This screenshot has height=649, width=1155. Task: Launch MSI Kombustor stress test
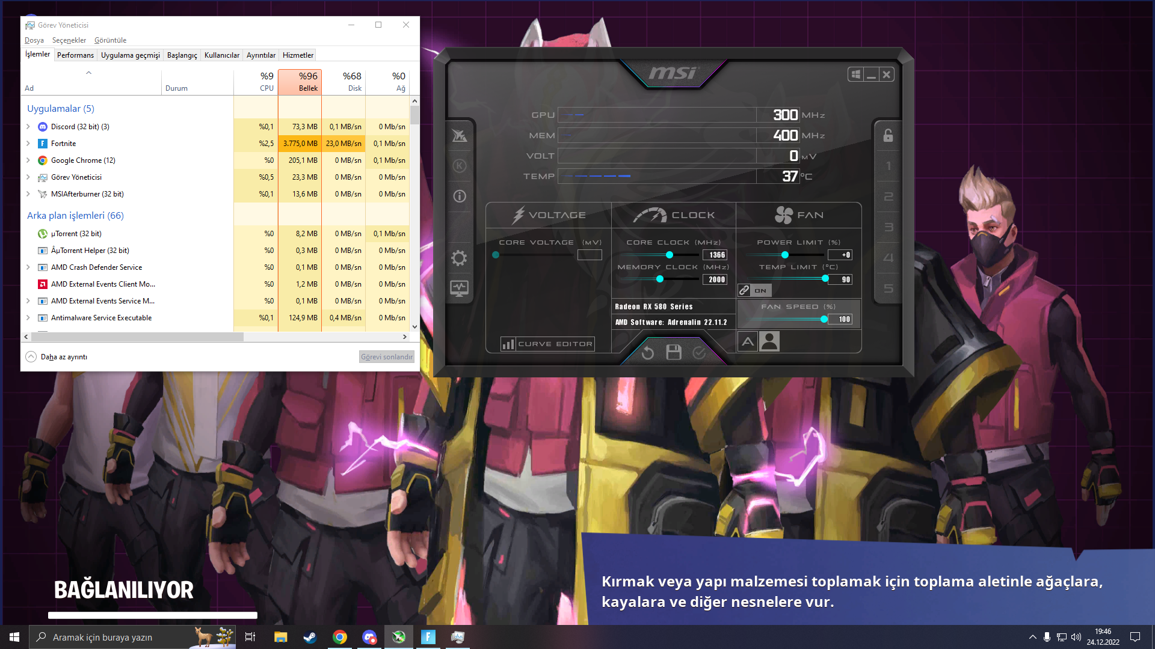(459, 166)
